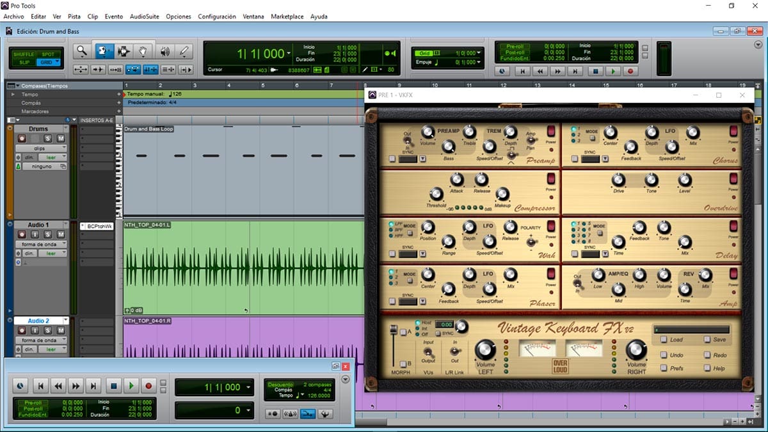Click the Load checkbox in VKFX plugin

[664, 340]
